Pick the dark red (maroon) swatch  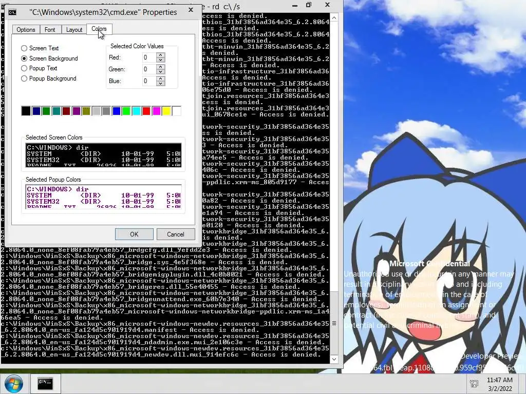(x=66, y=111)
